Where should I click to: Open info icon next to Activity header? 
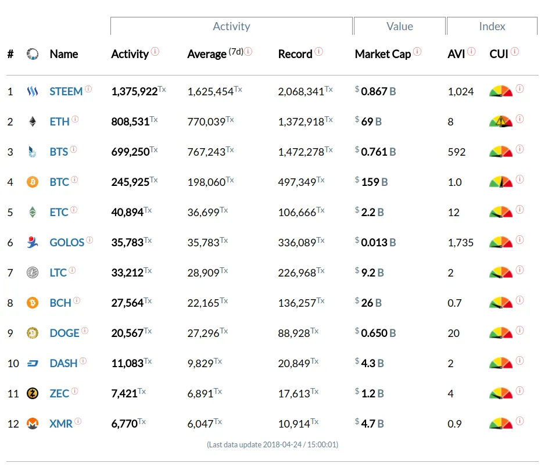pyautogui.click(x=155, y=52)
